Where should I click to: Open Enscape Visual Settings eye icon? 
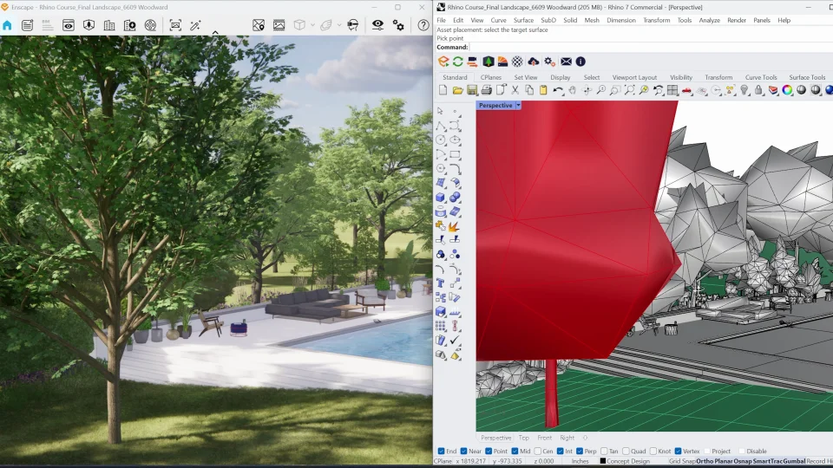point(377,25)
